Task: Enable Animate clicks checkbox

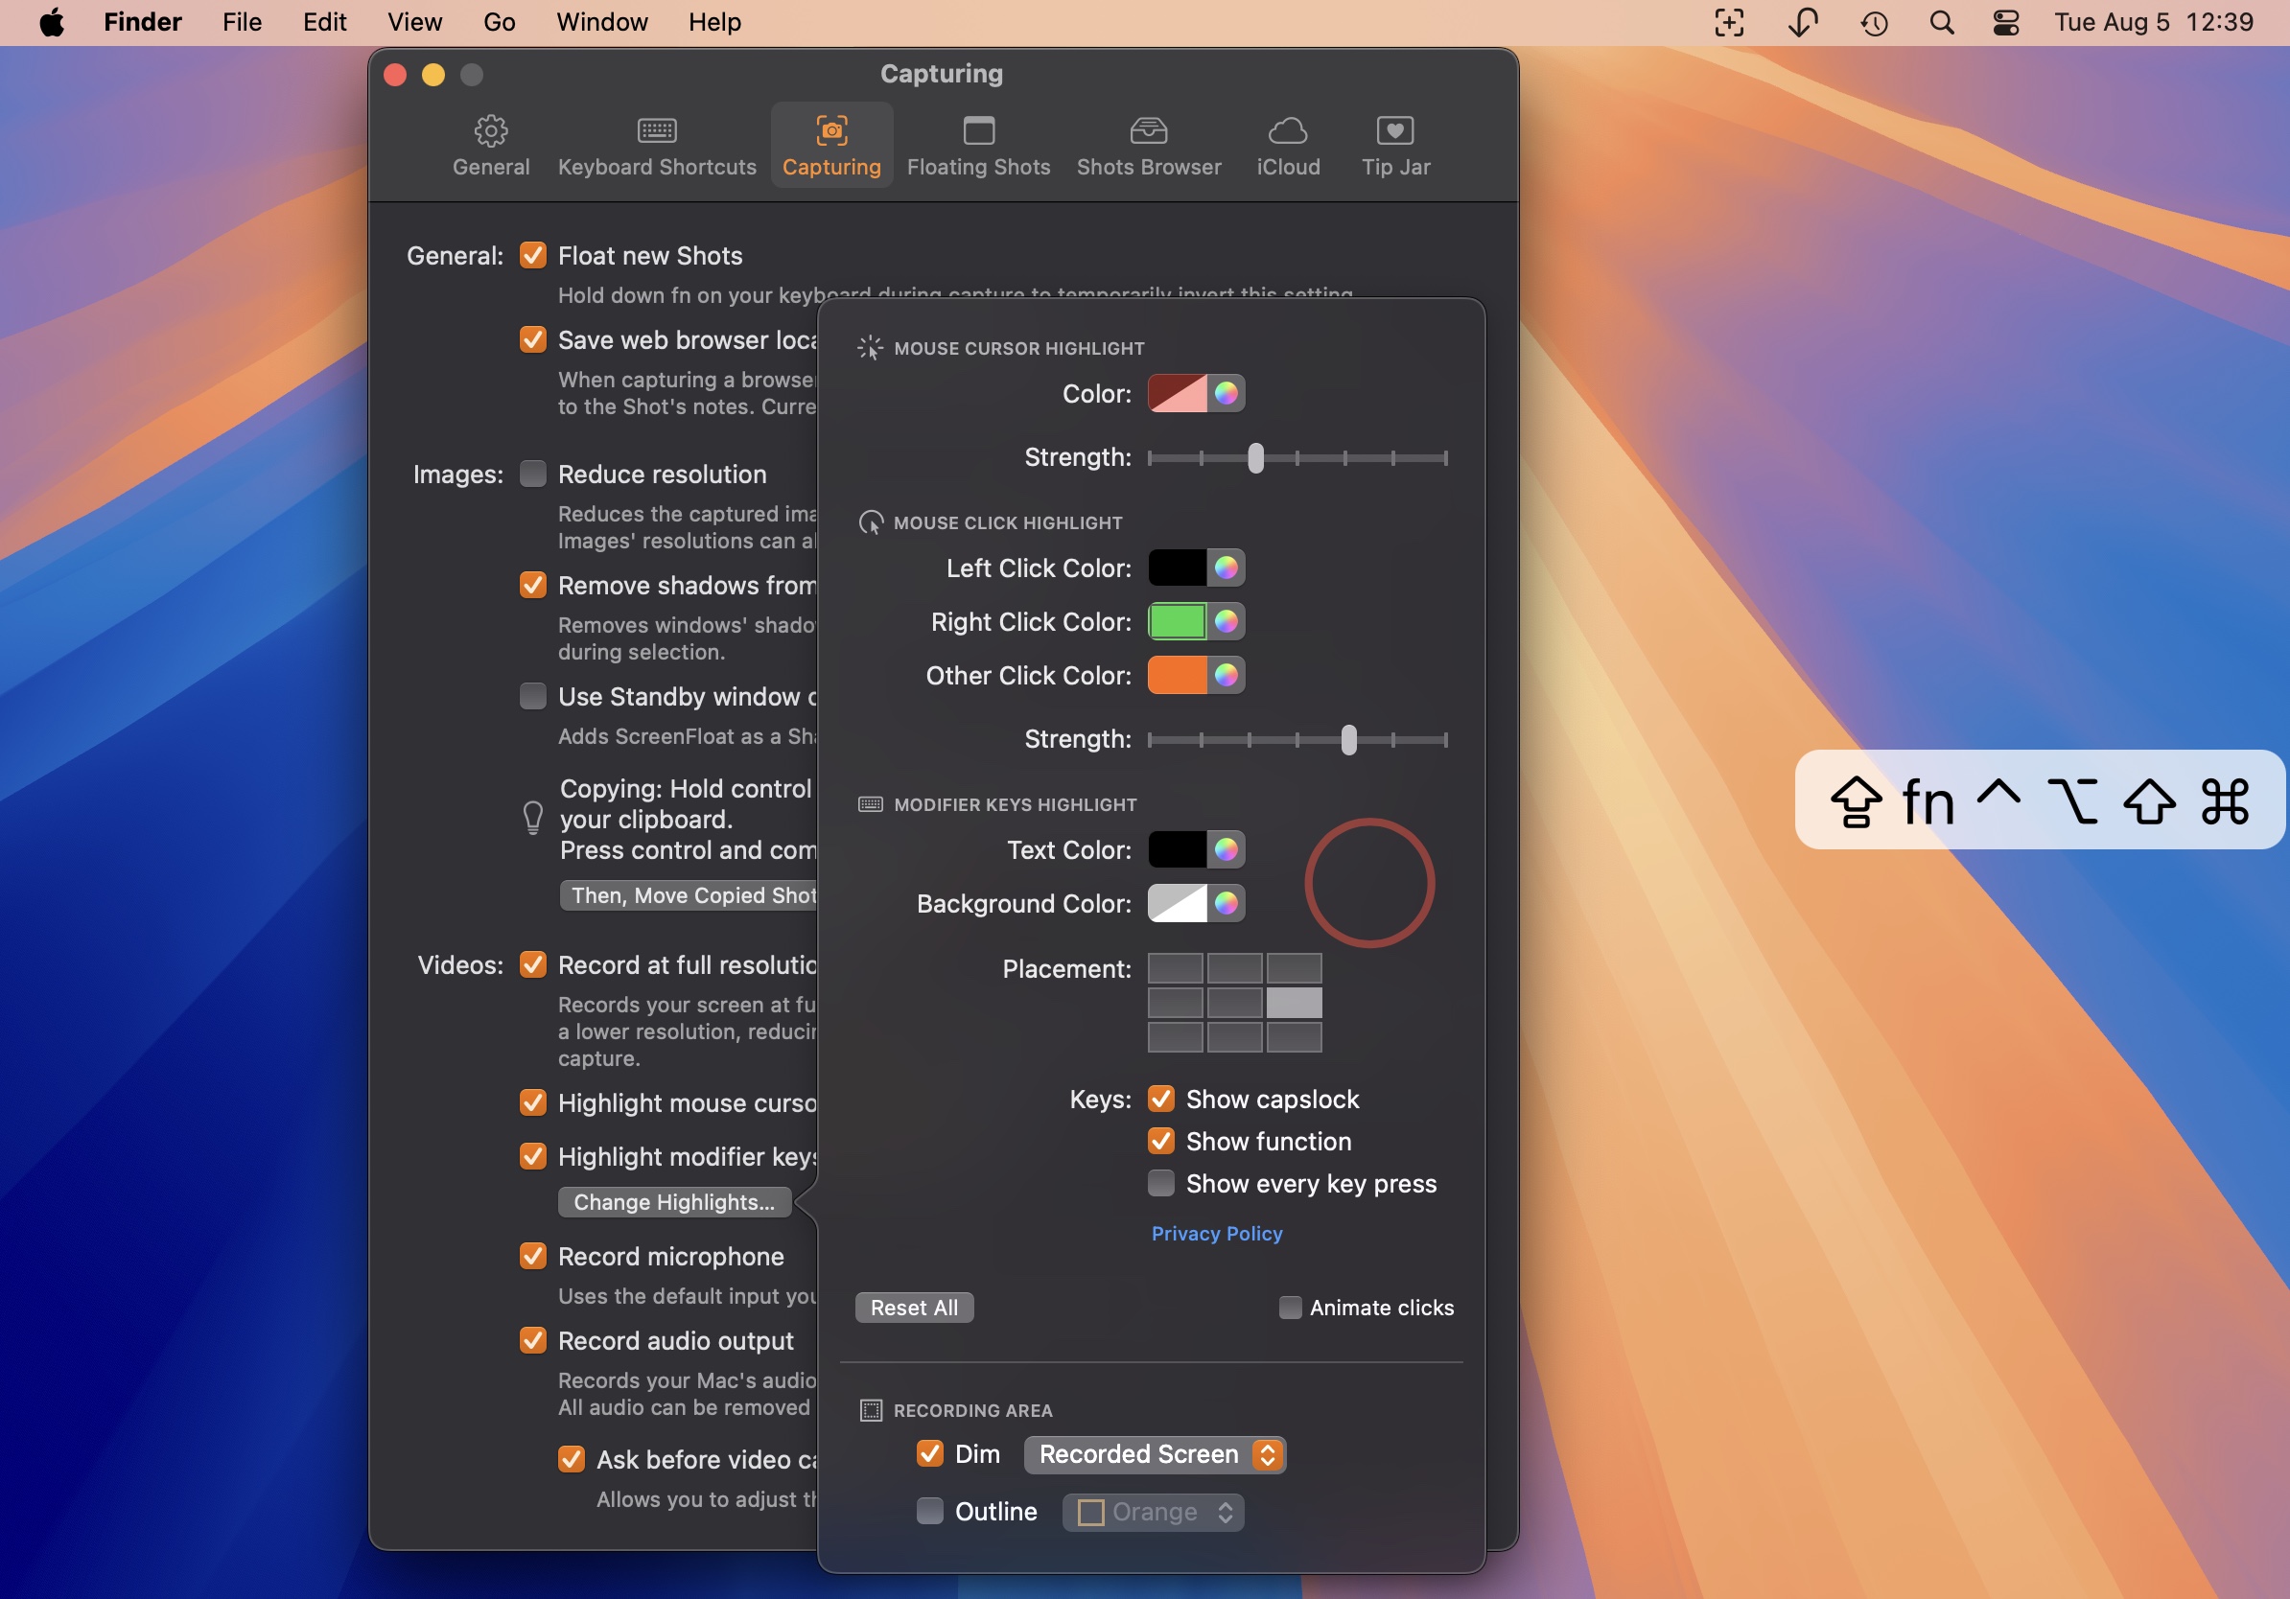Action: click(x=1290, y=1308)
